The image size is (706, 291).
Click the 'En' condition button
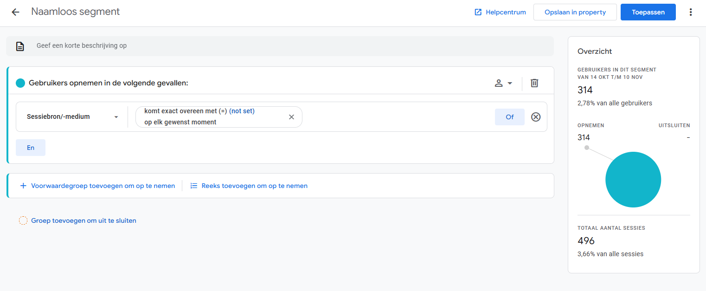pyautogui.click(x=31, y=148)
